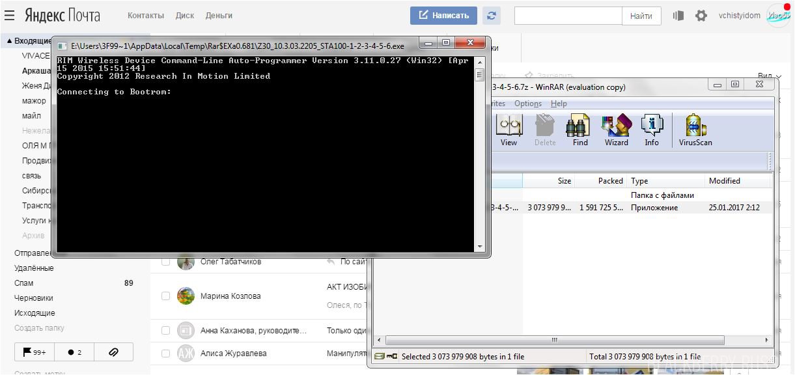Viewport: 795px width, 375px height.
Task: Click the Find binoculars icon in WinRAR
Action: [x=579, y=130]
